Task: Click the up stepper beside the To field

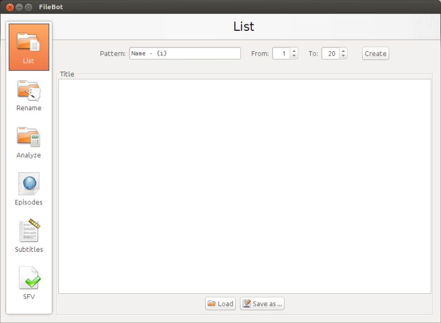Action: click(x=343, y=51)
